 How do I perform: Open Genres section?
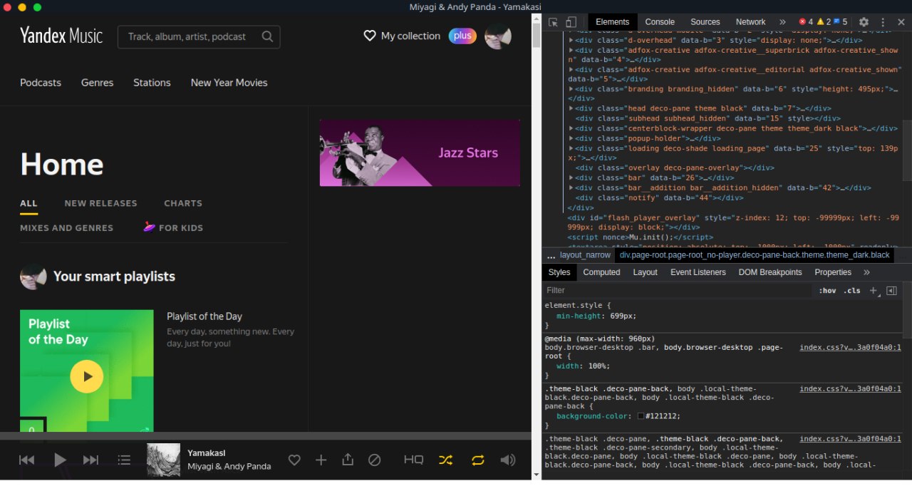(x=97, y=83)
